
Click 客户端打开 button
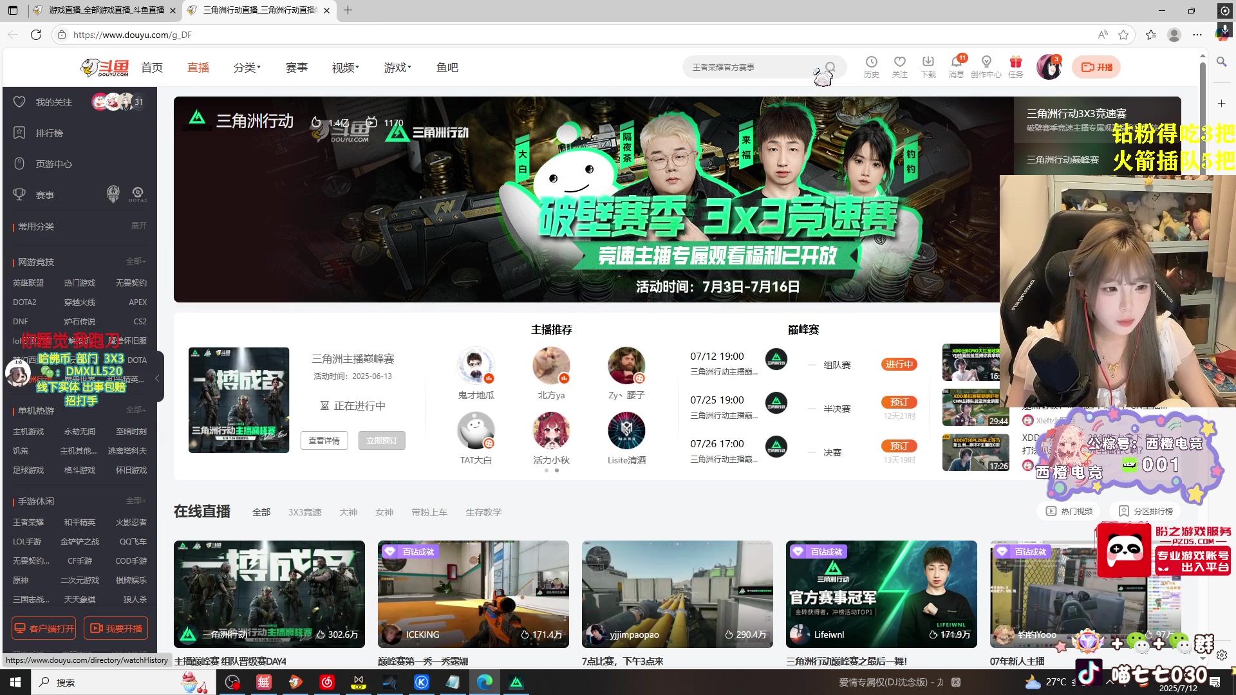[x=44, y=628]
